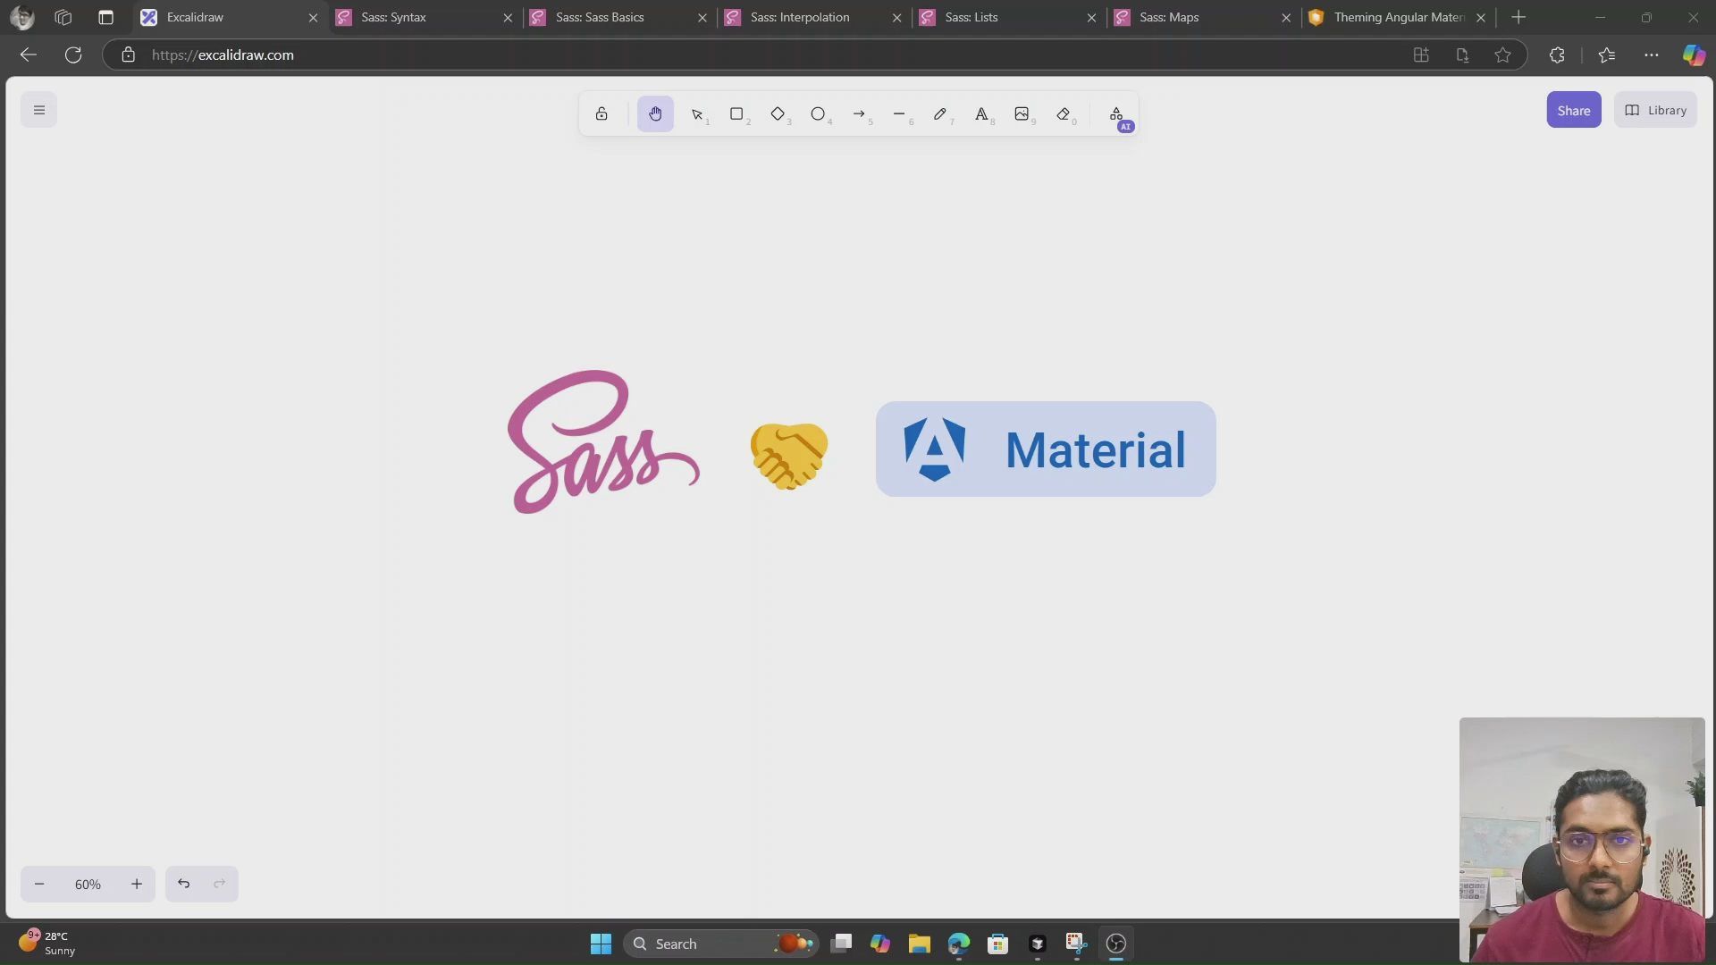Open Microsoft Edge from taskbar
Viewport: 1716px width, 965px height.
[x=959, y=944]
